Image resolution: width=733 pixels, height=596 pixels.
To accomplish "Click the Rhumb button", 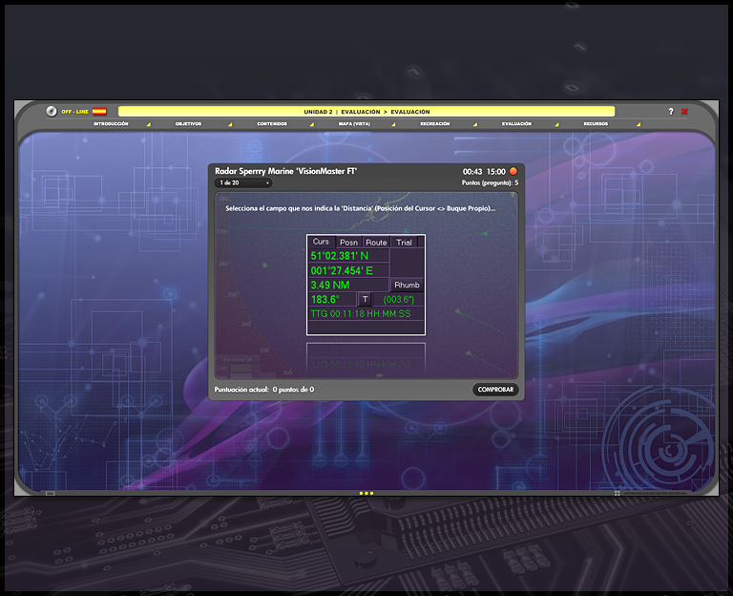I will click(407, 285).
